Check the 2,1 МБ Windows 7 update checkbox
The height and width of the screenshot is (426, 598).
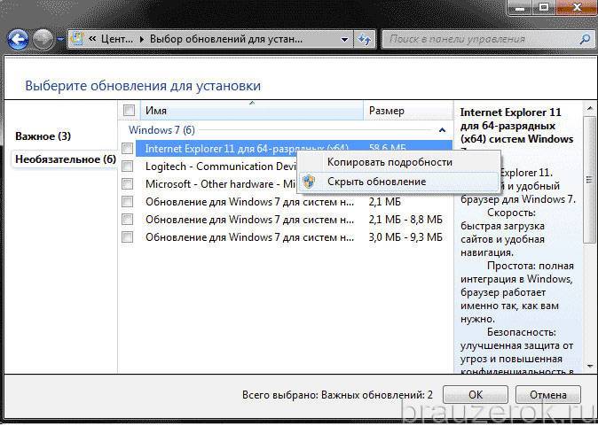(128, 201)
